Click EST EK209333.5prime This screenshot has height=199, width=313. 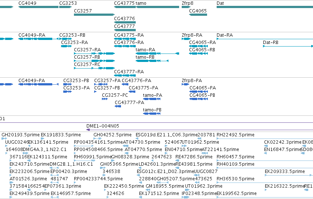pyautogui.click(x=289, y=175)
